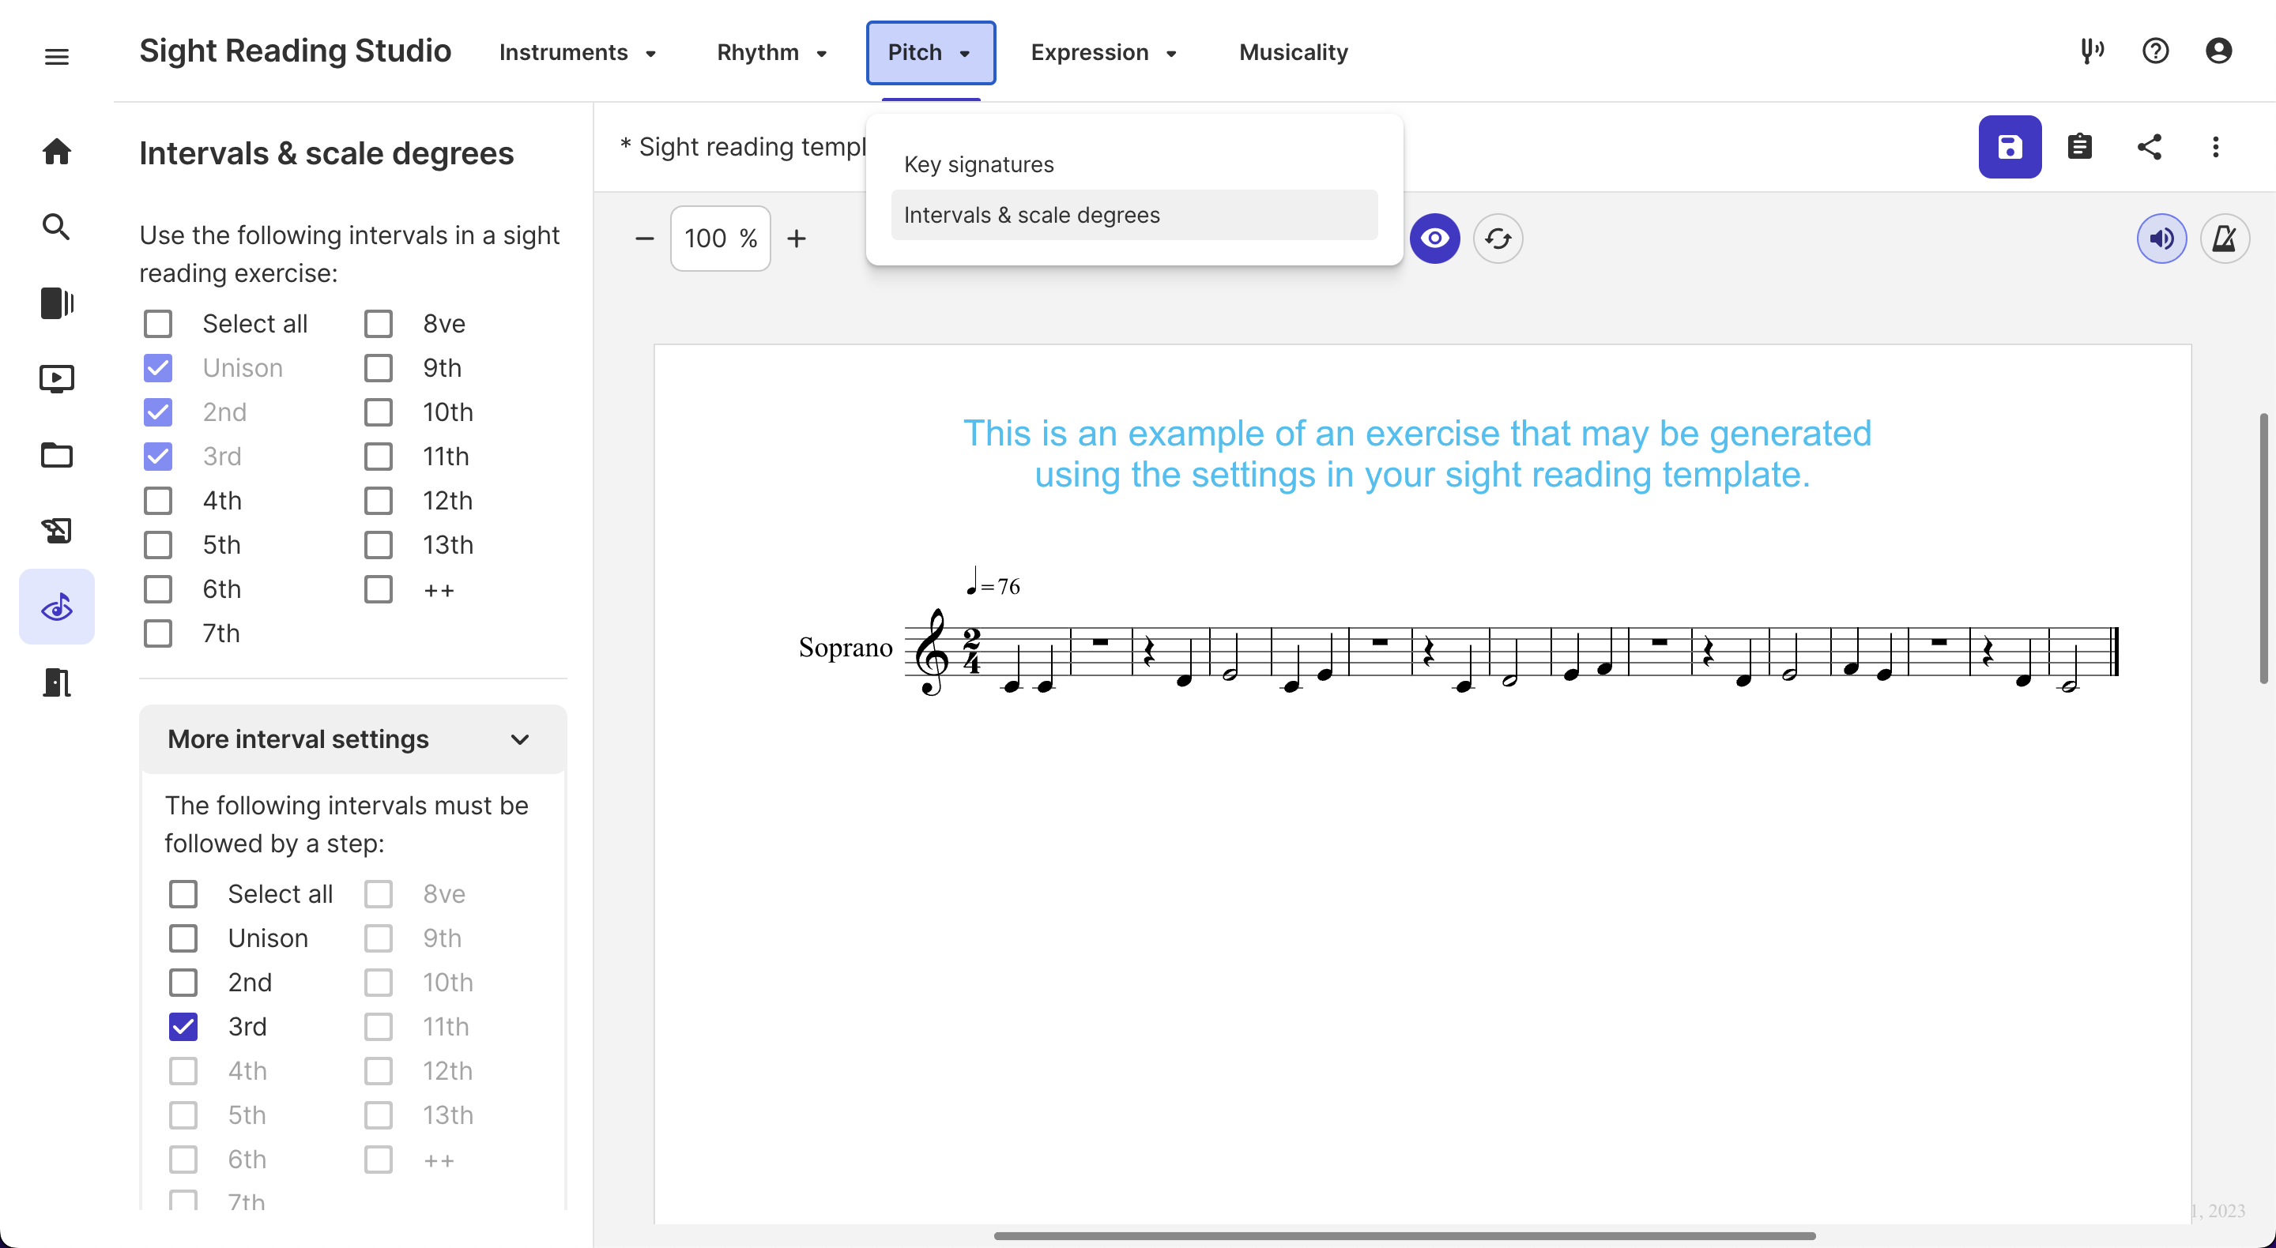Open the Musicality tab

[x=1293, y=52]
